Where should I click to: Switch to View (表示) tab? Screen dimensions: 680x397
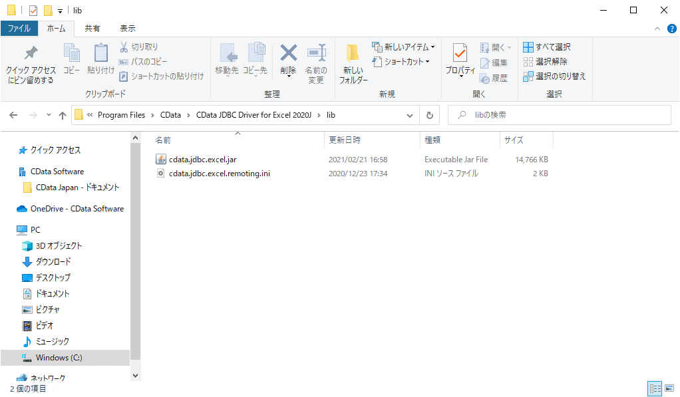[x=128, y=29]
